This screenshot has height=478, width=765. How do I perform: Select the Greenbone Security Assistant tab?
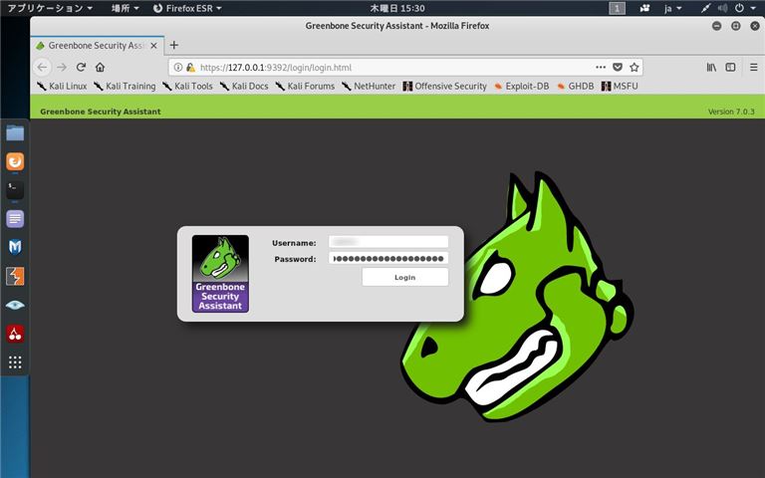click(x=97, y=46)
